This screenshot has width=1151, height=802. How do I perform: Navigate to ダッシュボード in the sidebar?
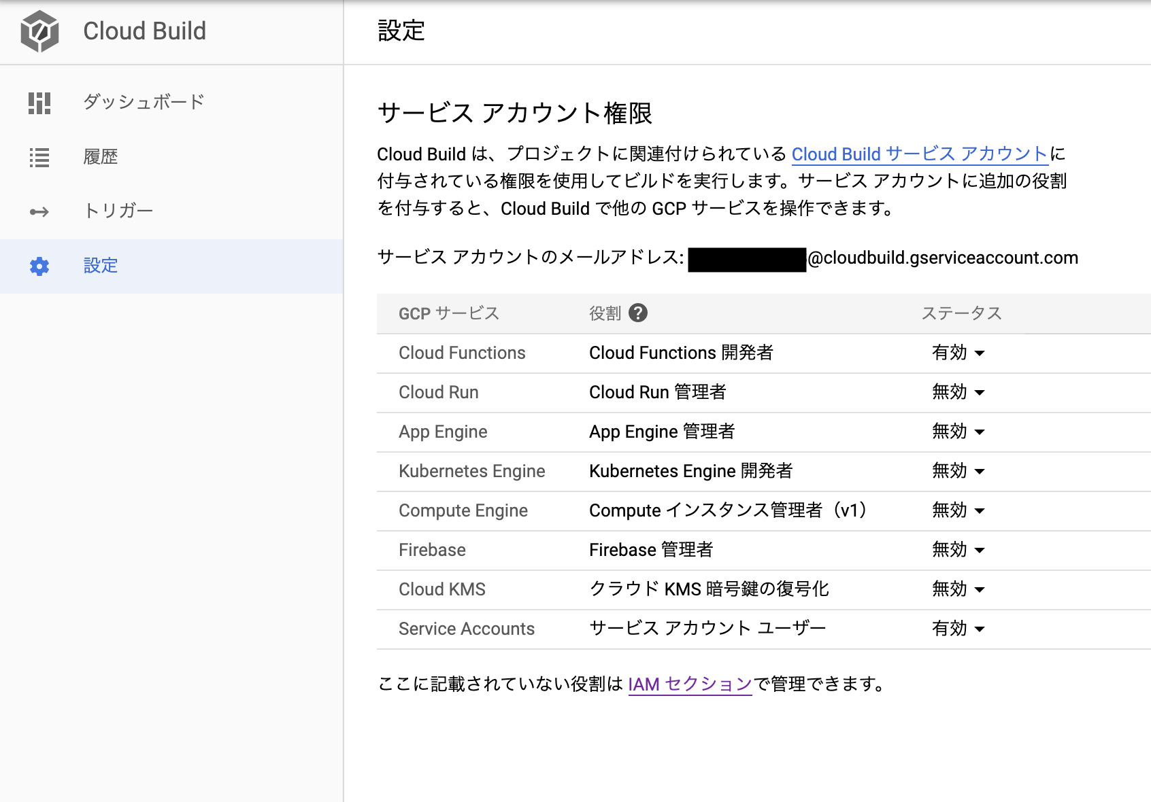(x=142, y=101)
